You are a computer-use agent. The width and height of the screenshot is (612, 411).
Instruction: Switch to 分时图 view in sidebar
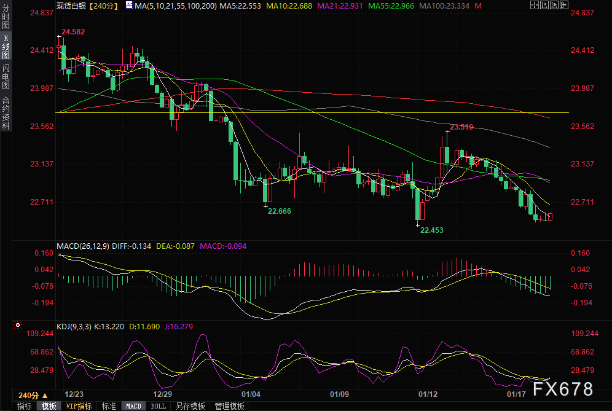tap(6, 15)
